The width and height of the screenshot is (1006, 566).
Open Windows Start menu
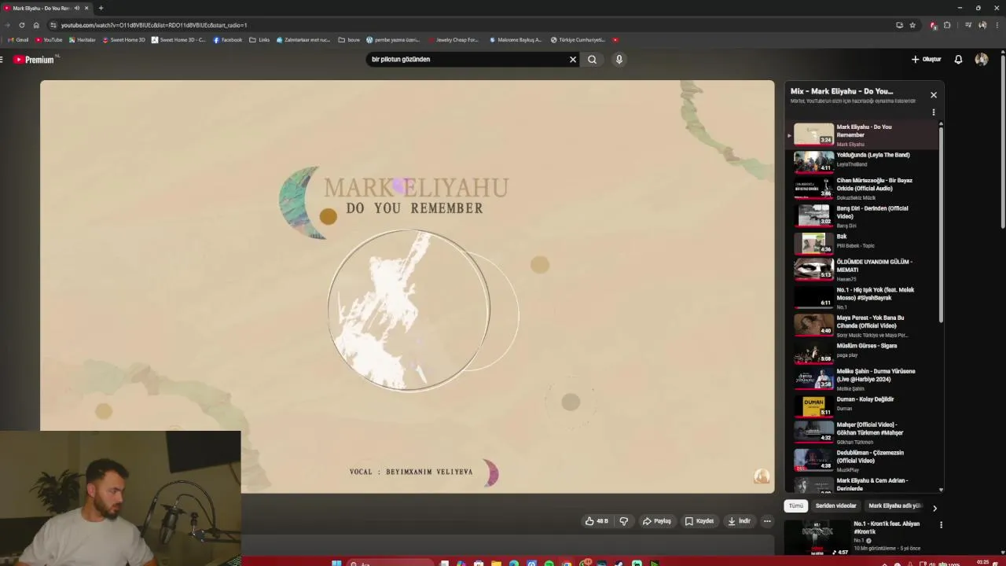click(x=336, y=563)
